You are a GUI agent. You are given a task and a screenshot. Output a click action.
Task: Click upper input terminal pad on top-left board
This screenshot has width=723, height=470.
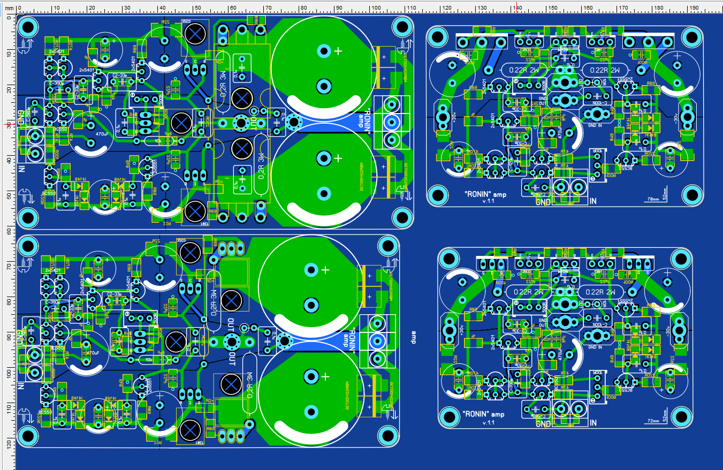(x=35, y=135)
